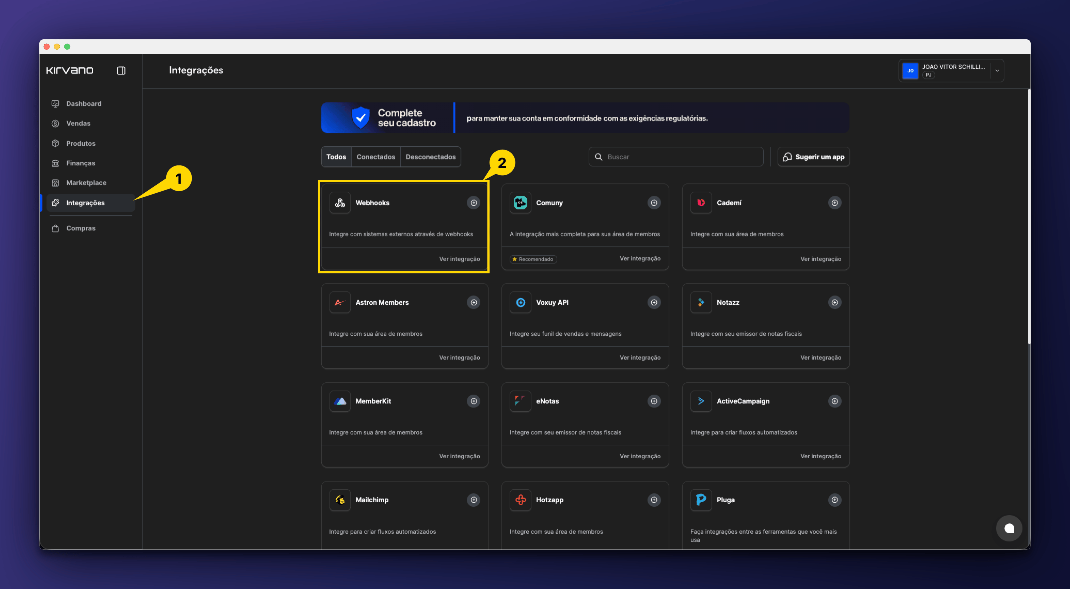Click the Integrações page heading

[x=196, y=70]
